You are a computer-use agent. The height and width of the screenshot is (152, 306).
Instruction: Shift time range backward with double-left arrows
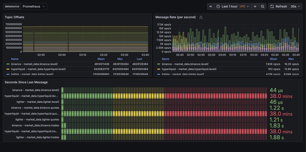click(x=211, y=6)
